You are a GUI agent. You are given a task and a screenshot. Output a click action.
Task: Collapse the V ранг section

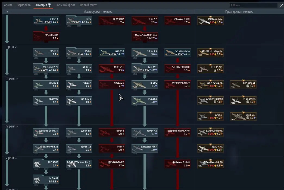(12, 158)
